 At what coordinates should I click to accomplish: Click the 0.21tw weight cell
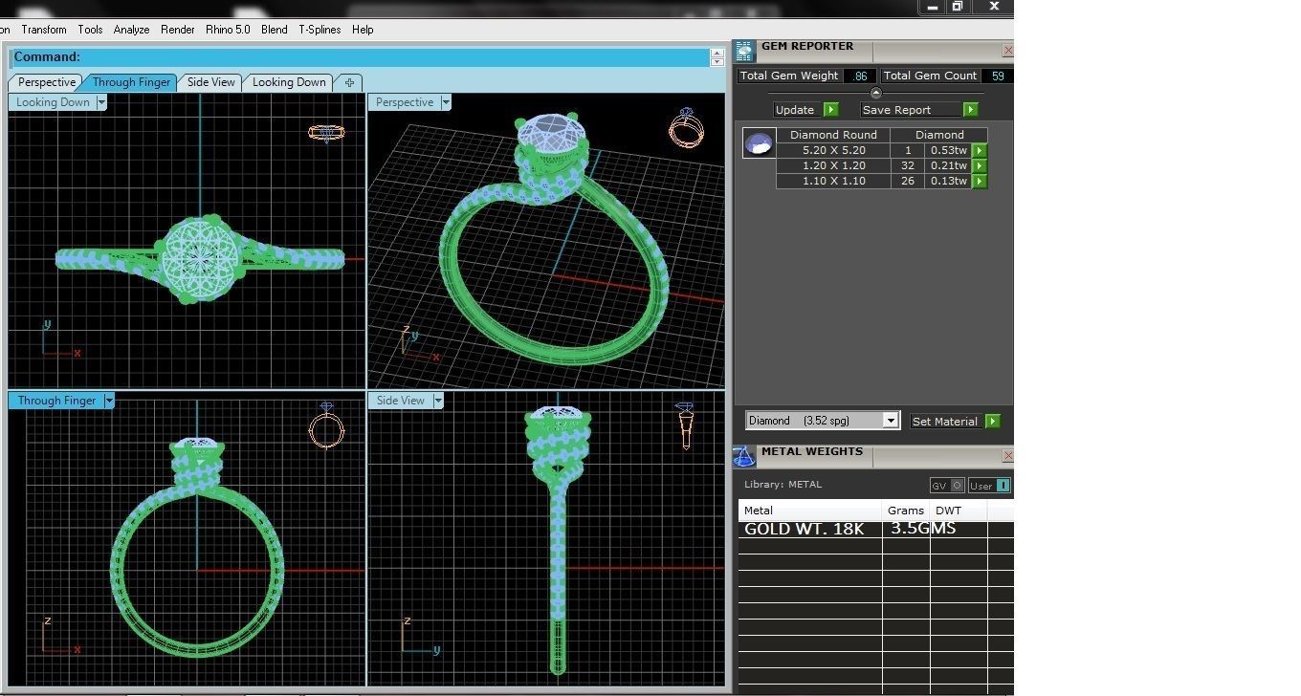pos(948,165)
